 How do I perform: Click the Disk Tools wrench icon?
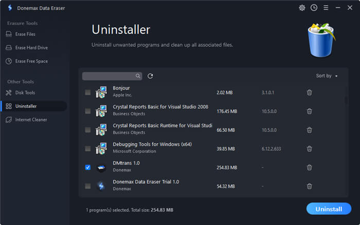pyautogui.click(x=9, y=93)
